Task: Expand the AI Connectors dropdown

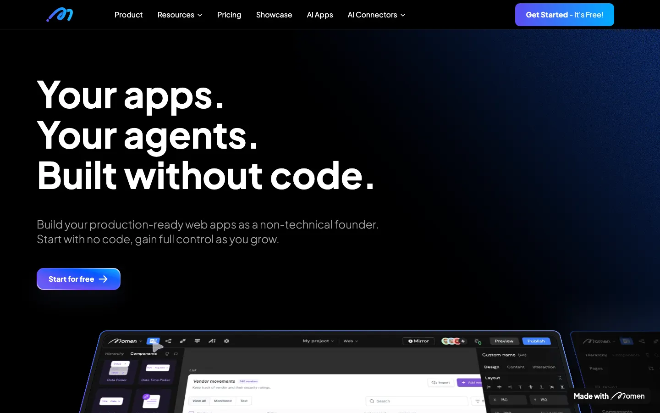Action: pyautogui.click(x=376, y=15)
